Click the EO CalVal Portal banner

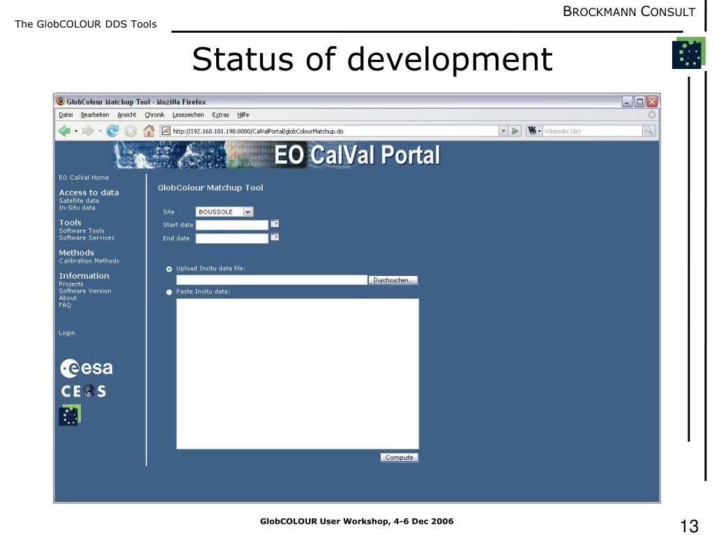[277, 155]
